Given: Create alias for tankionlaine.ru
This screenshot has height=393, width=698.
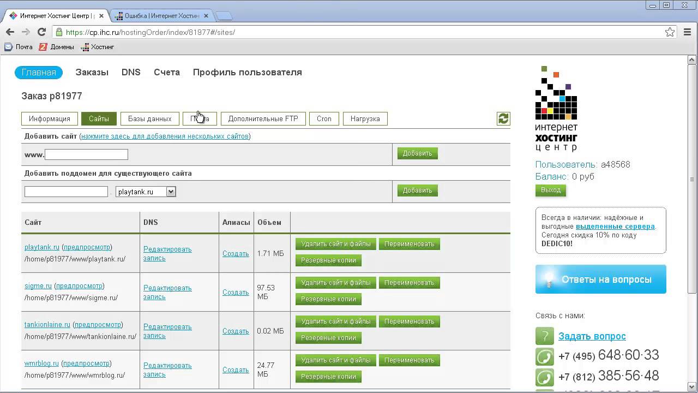Looking at the screenshot, I should pos(236,331).
